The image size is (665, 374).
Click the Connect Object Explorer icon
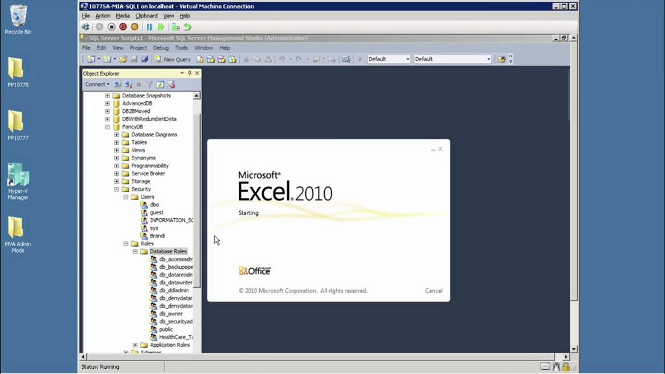(118, 85)
